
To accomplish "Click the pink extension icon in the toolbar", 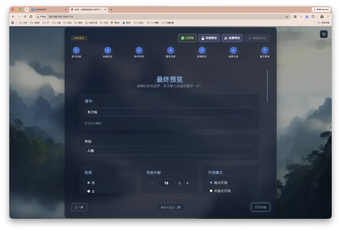I will click(301, 17).
